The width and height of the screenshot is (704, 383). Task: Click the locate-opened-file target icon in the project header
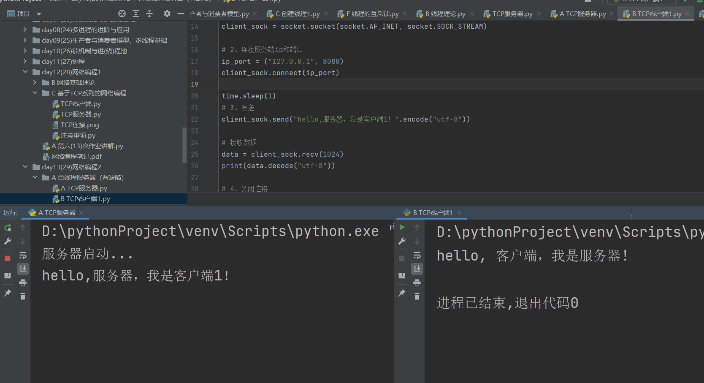(122, 14)
